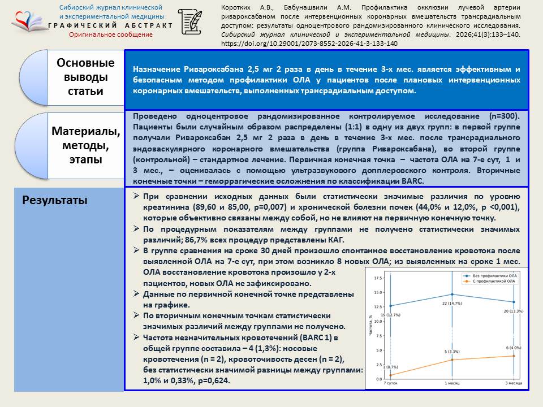543x407 pixels.
Task: Select the 'ГРАФИЧЕСКИЙ АБСТРАКТ' heading
Action: pyautogui.click(x=110, y=25)
